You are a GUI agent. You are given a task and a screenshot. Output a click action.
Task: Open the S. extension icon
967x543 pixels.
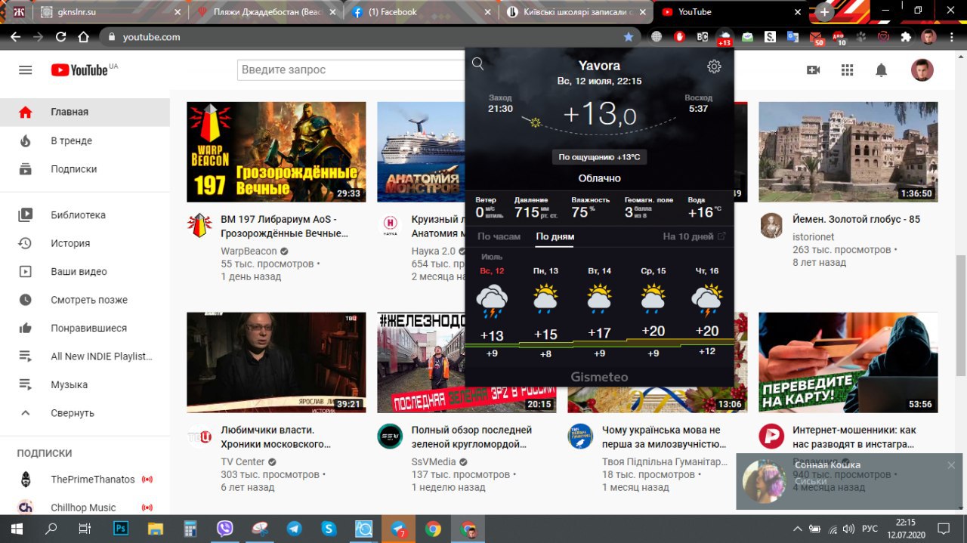pyautogui.click(x=770, y=36)
